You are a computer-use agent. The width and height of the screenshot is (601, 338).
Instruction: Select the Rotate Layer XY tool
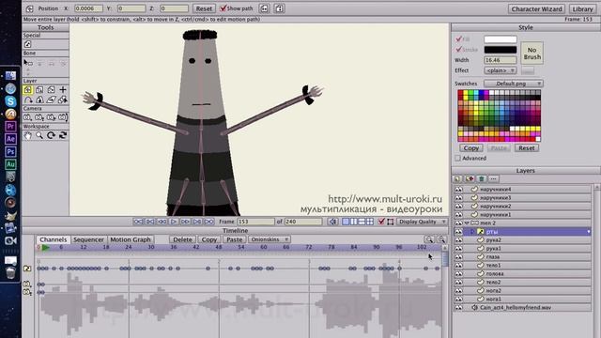coord(39,100)
